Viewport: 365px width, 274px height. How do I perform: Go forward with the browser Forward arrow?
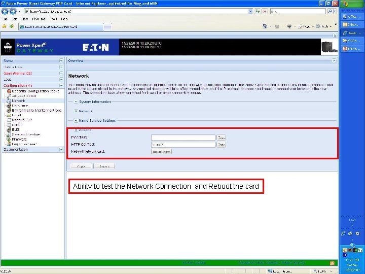point(13,11)
